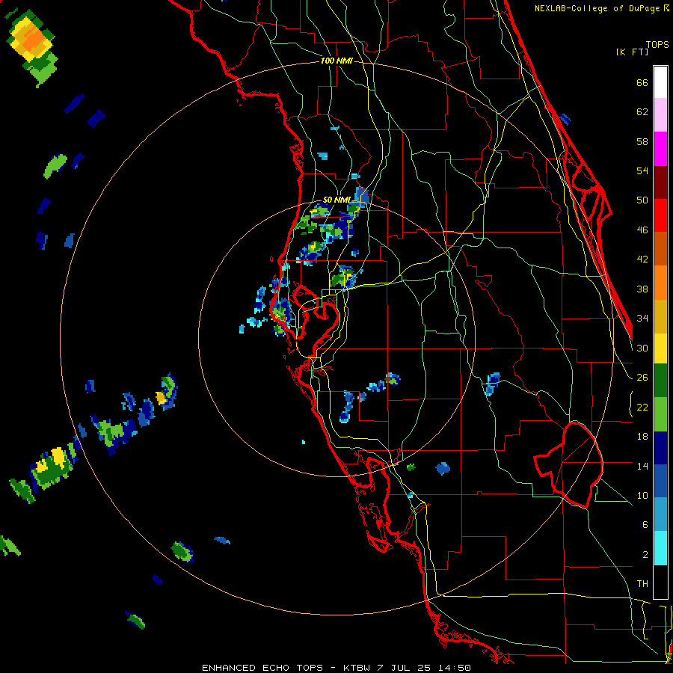Click the TOPS legend title
This screenshot has height=673, width=673.
(x=657, y=45)
